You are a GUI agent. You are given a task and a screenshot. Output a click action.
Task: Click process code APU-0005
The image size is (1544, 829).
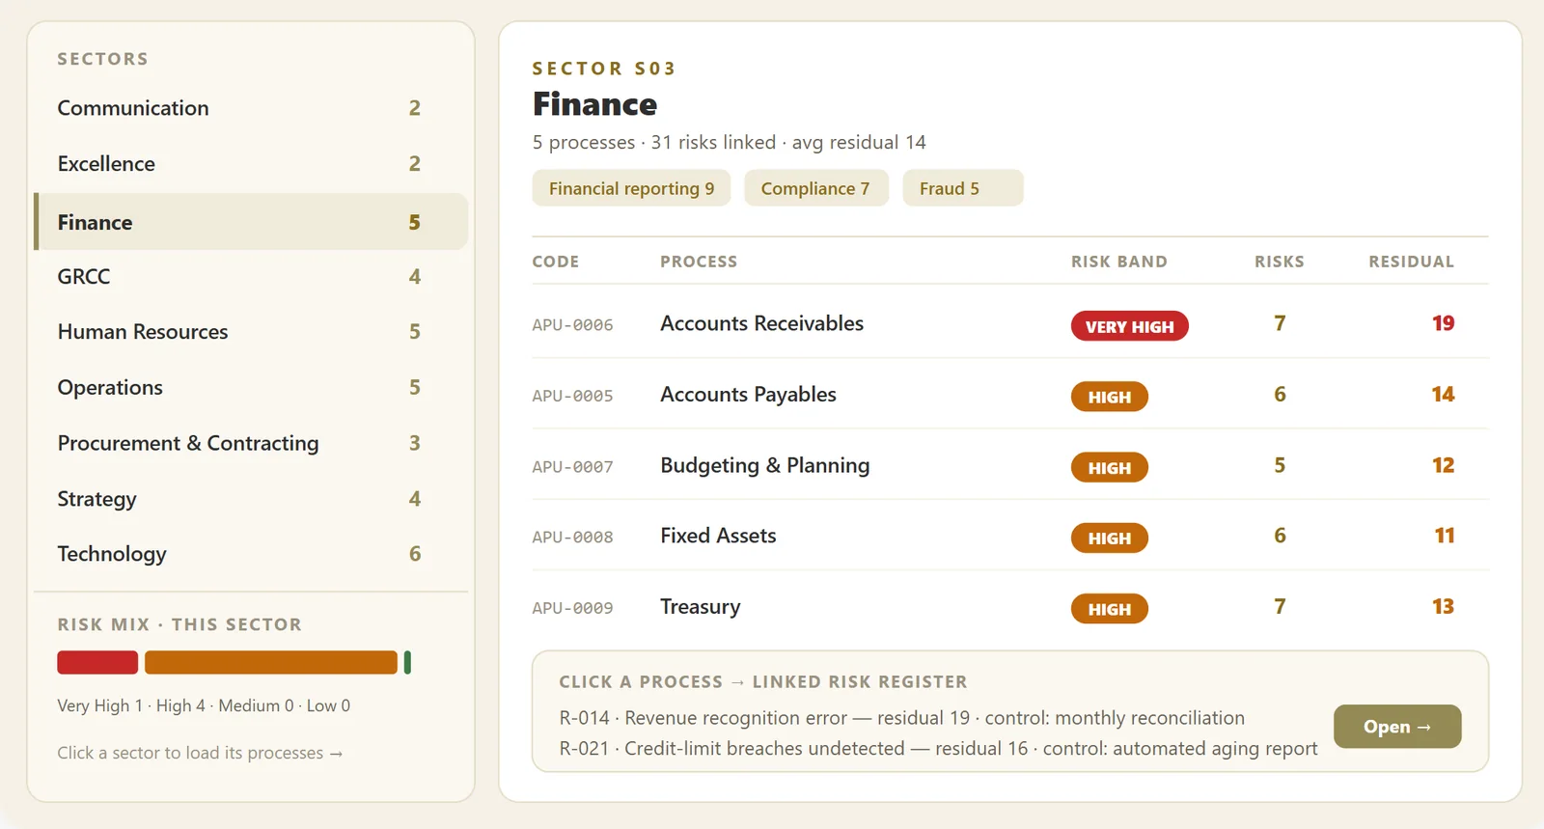[x=572, y=396]
